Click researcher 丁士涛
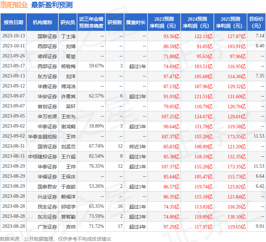 [x=68, y=36]
